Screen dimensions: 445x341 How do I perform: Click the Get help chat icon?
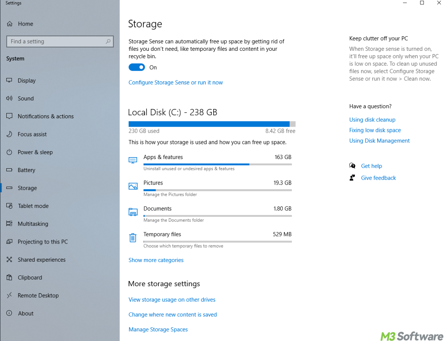[352, 166]
